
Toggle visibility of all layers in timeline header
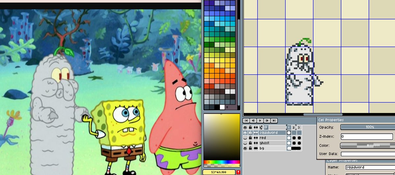click(245, 127)
